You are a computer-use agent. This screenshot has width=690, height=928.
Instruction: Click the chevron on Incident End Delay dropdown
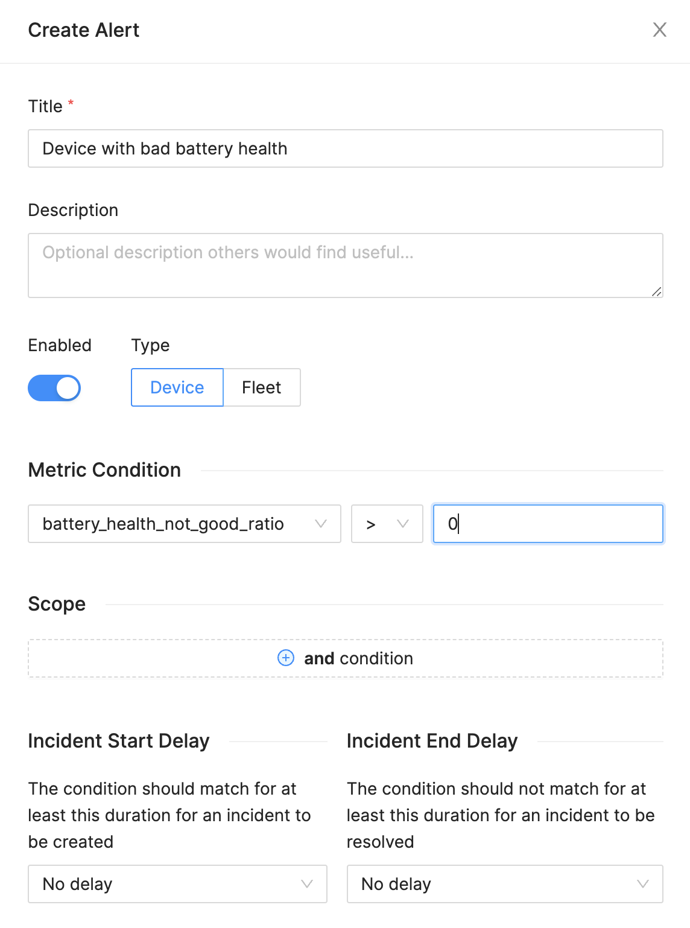(642, 884)
